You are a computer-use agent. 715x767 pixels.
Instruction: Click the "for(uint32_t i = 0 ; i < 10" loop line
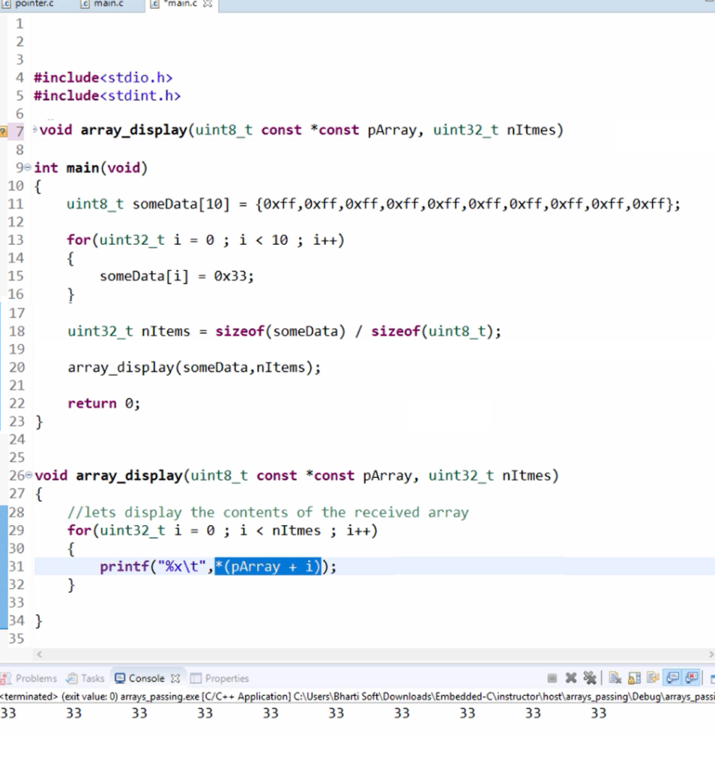pyautogui.click(x=205, y=240)
